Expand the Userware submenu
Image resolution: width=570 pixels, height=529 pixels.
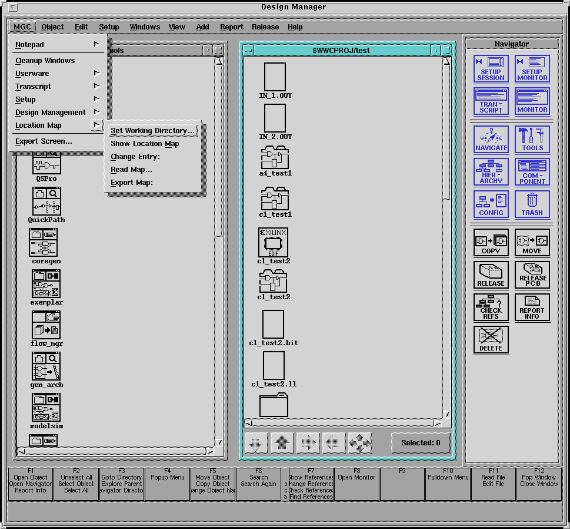click(x=57, y=74)
